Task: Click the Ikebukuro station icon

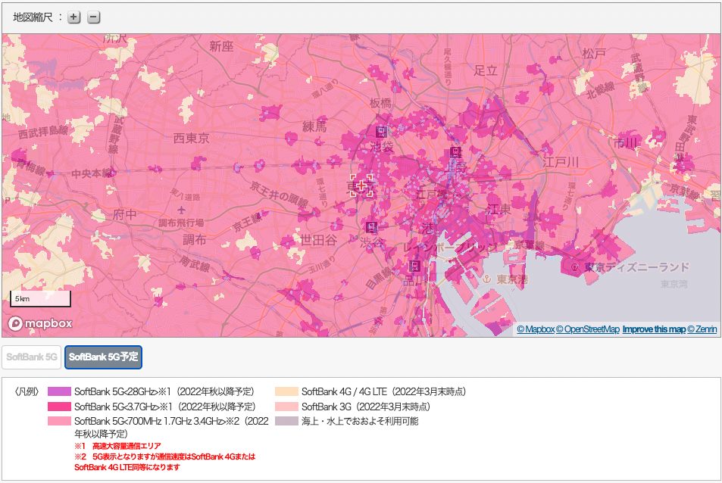Action: 381,130
